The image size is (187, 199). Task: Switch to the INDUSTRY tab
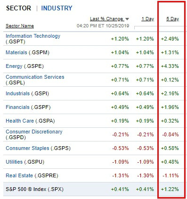[x=57, y=8]
